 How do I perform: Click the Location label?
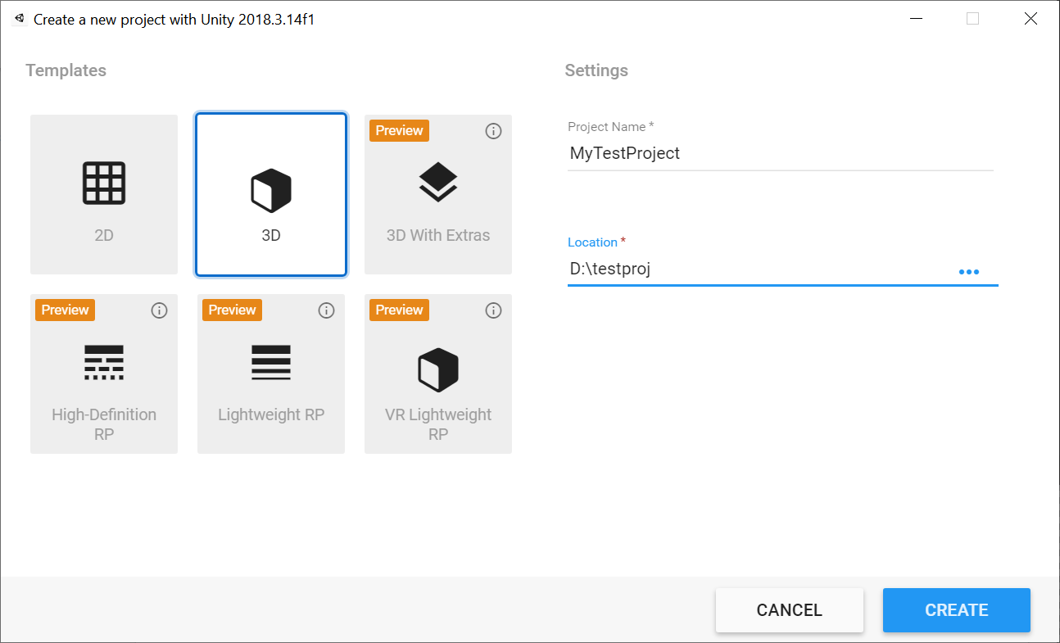pyautogui.click(x=592, y=242)
